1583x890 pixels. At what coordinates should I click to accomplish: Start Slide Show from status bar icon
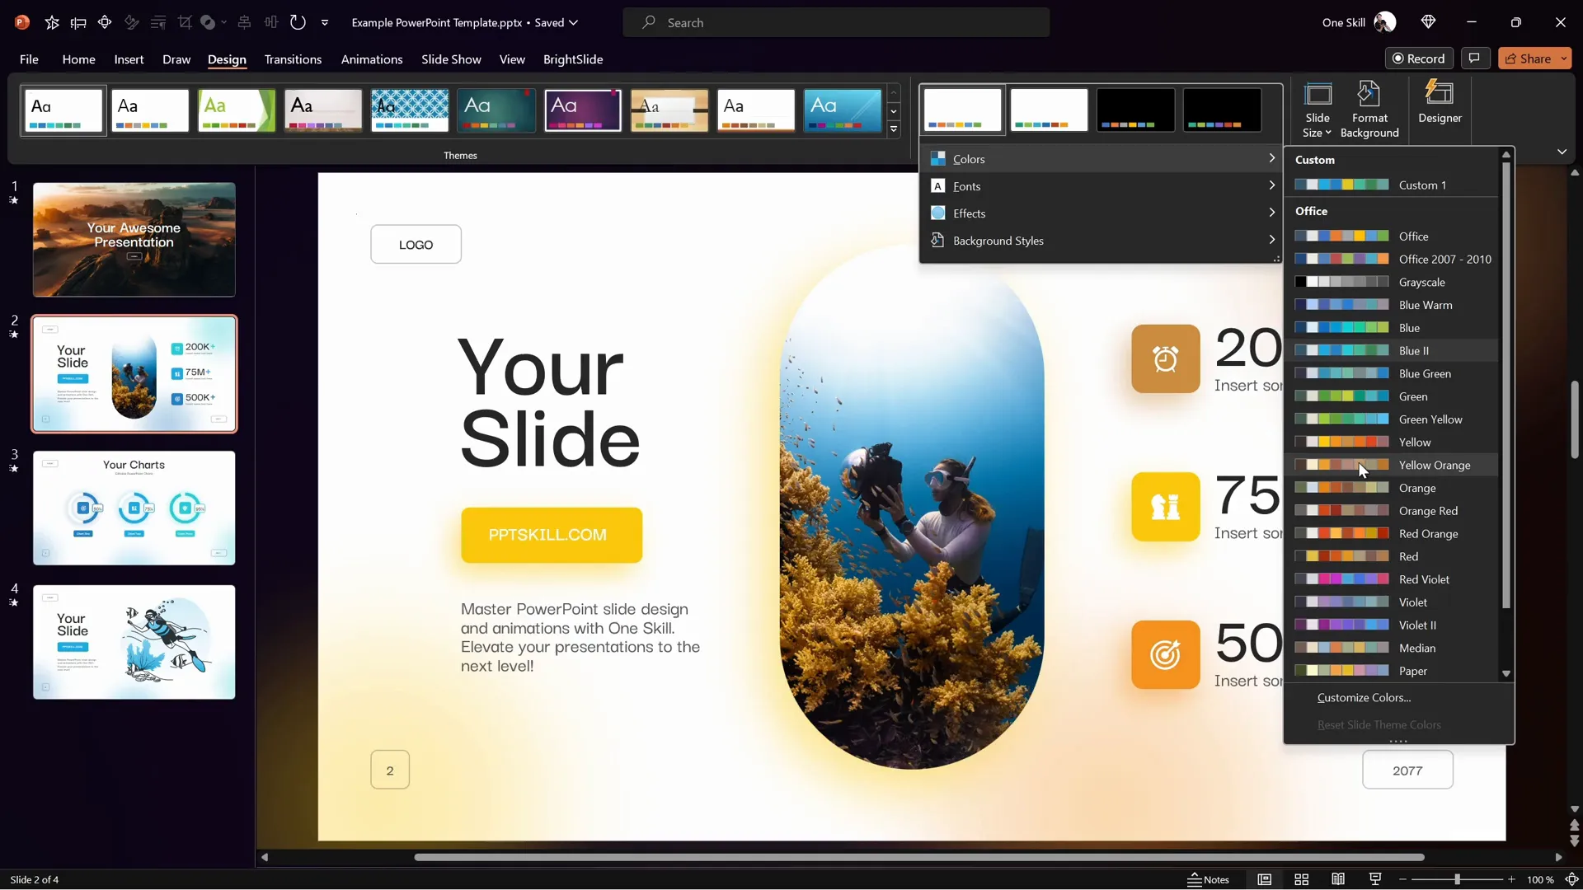(x=1375, y=879)
